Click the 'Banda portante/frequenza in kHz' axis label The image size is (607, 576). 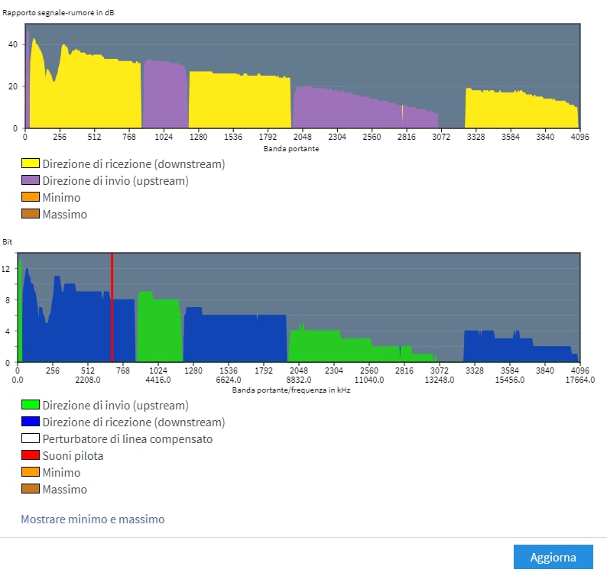pyautogui.click(x=291, y=390)
